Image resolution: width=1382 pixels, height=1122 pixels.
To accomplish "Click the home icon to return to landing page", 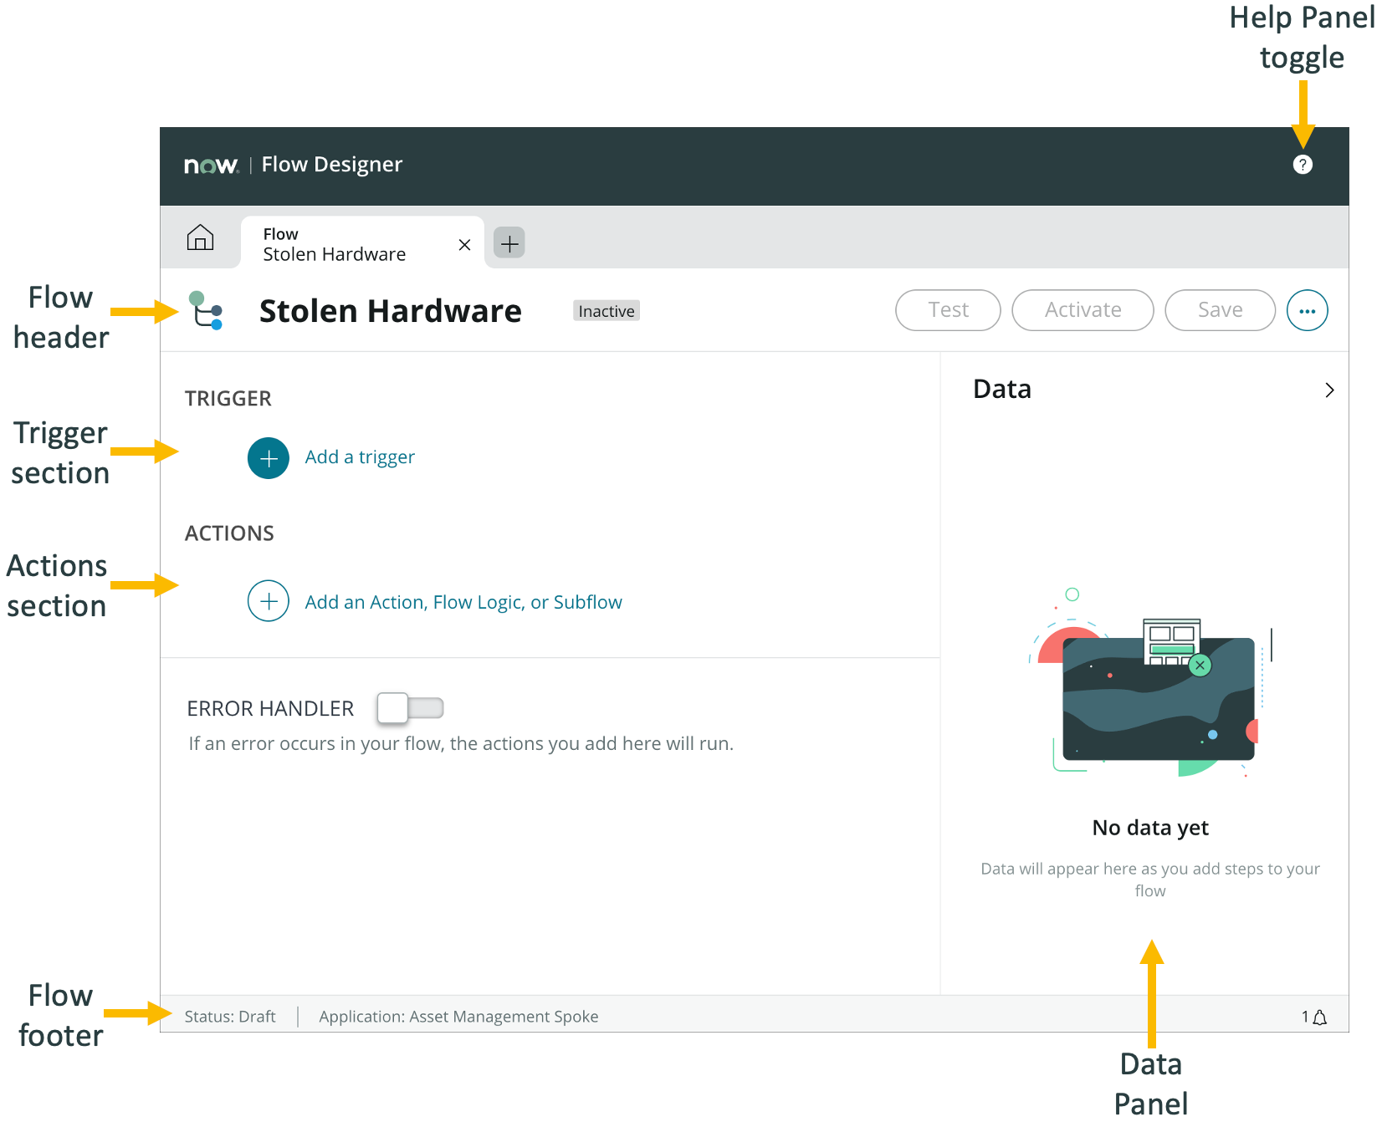I will pos(201,239).
